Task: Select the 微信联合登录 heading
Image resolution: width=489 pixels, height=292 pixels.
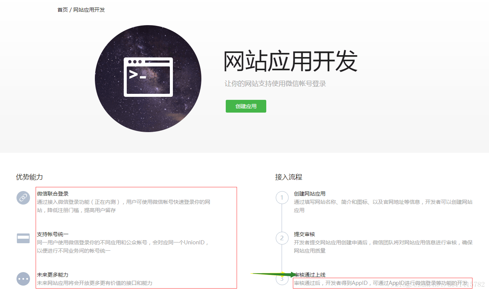Action: [53, 194]
